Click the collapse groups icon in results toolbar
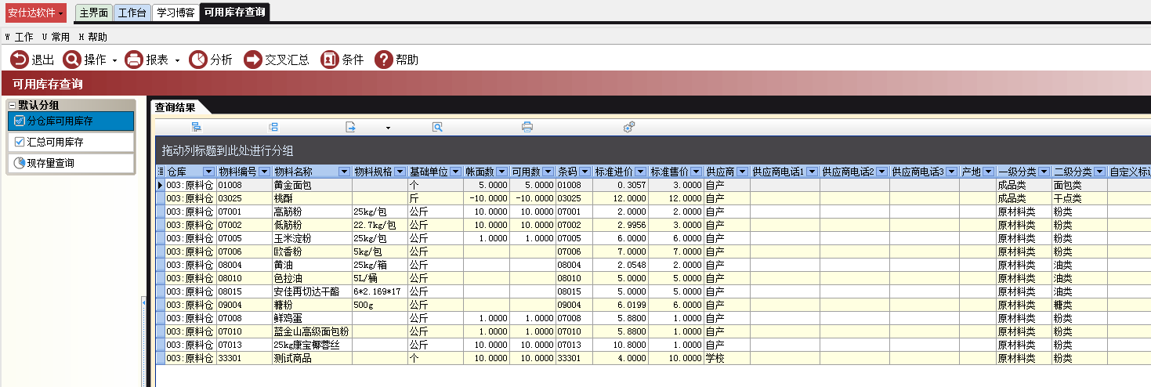The width and height of the screenshot is (1151, 387). (273, 127)
